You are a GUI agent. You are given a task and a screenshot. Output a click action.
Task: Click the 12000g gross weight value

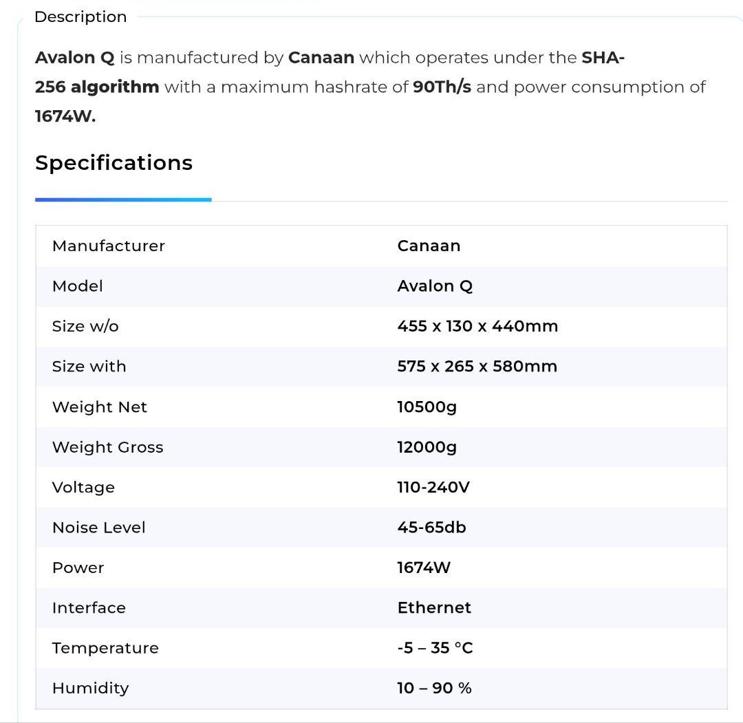[427, 447]
